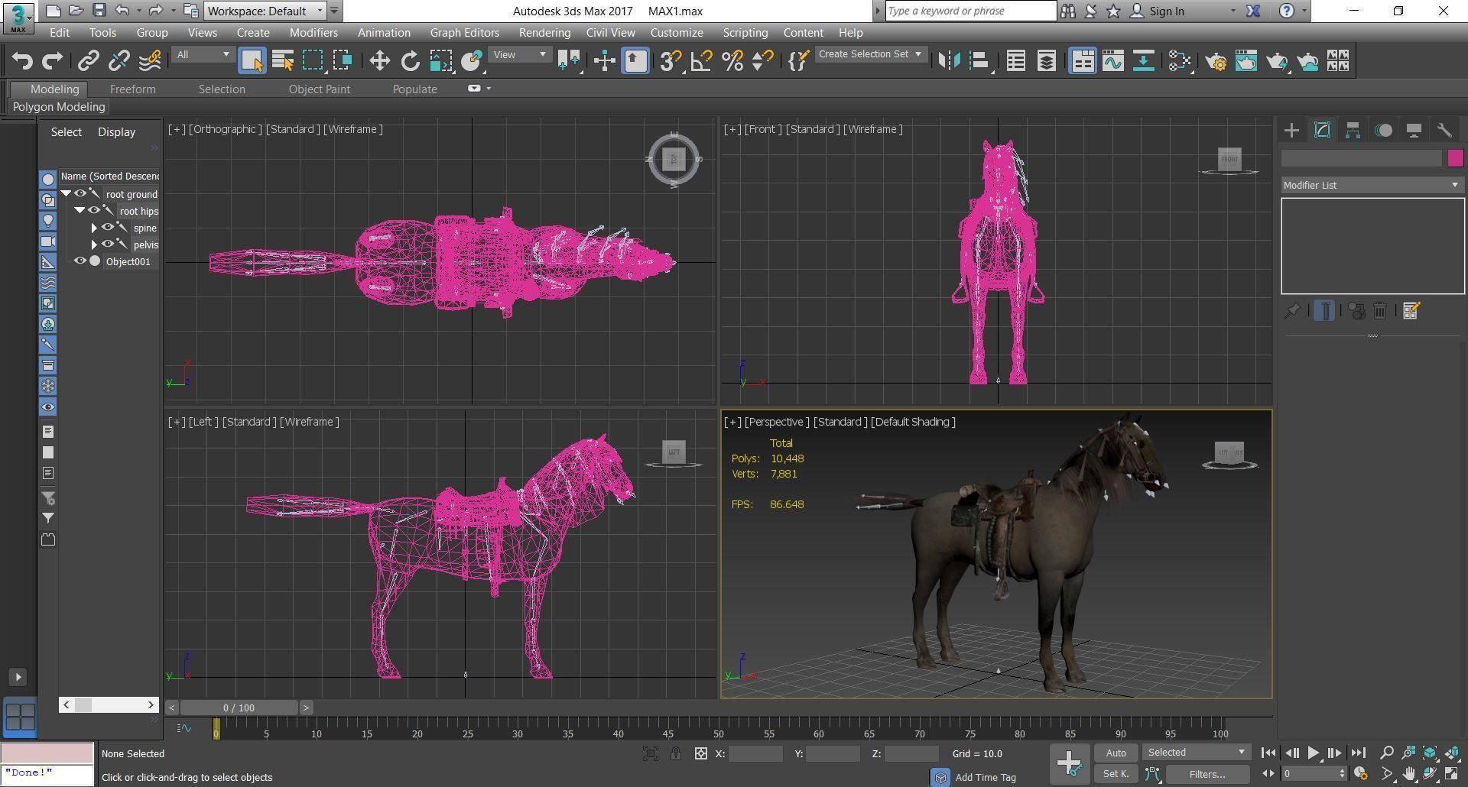Collapse the root ground tree node
This screenshot has width=1468, height=787.
click(x=67, y=194)
